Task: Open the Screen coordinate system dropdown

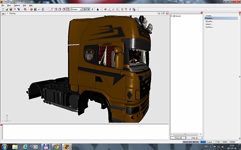Action: pos(81,9)
